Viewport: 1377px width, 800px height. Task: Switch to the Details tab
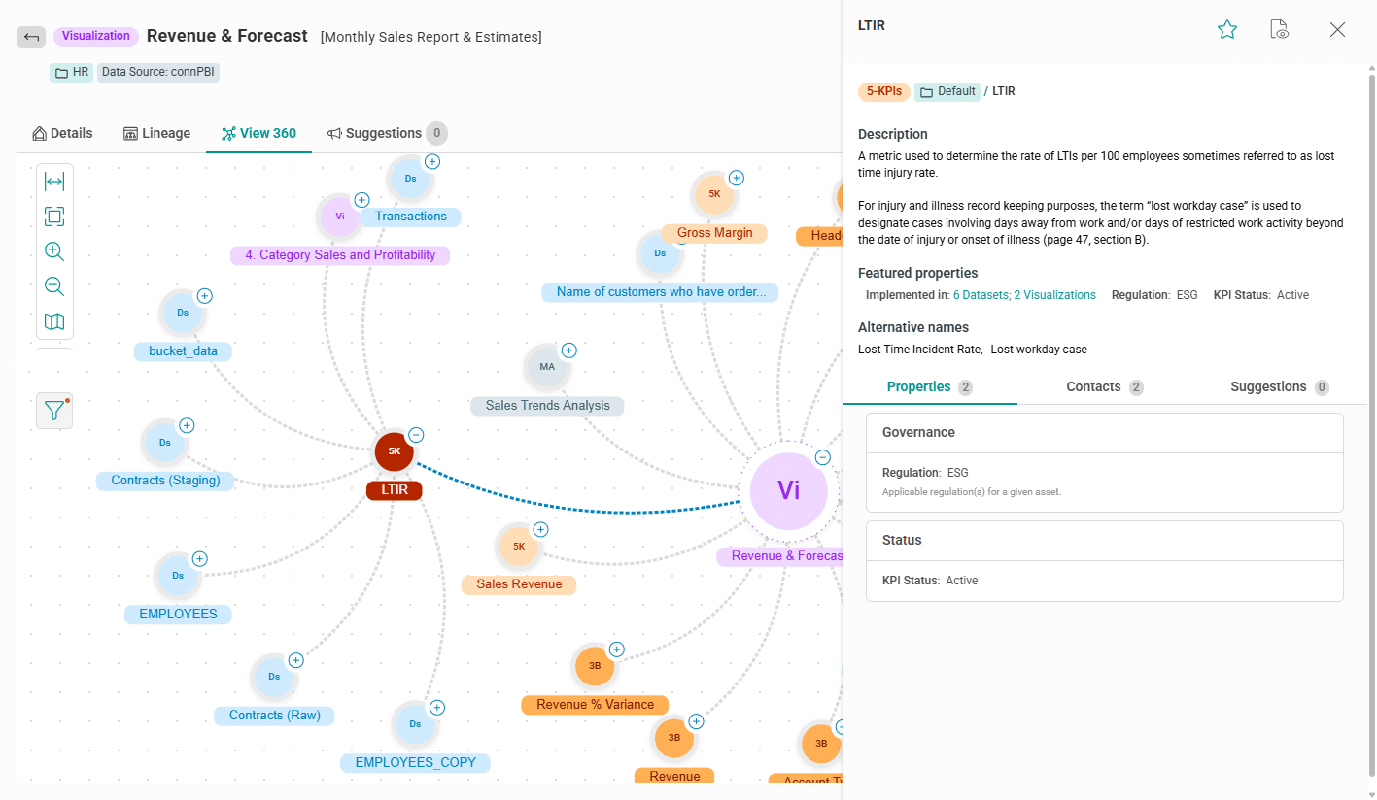point(62,133)
